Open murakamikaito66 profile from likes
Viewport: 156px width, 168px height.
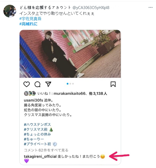click(70, 94)
